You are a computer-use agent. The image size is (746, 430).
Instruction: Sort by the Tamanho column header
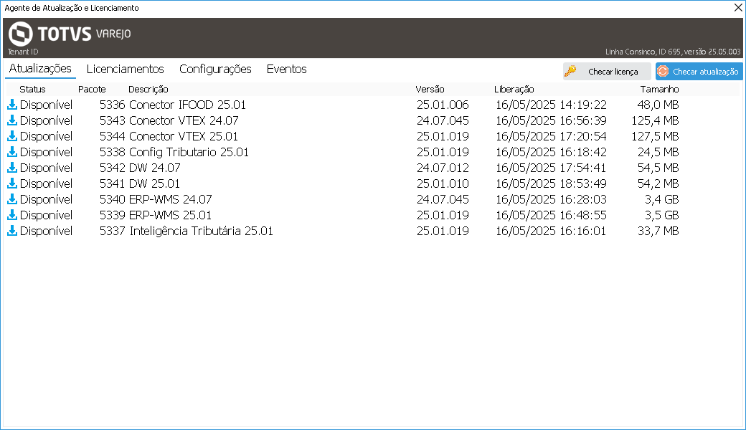click(659, 90)
